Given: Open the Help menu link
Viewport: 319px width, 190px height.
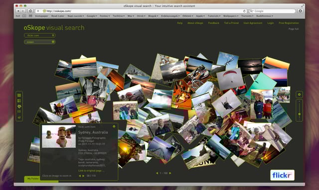Looking at the screenshot, I should [179, 23].
